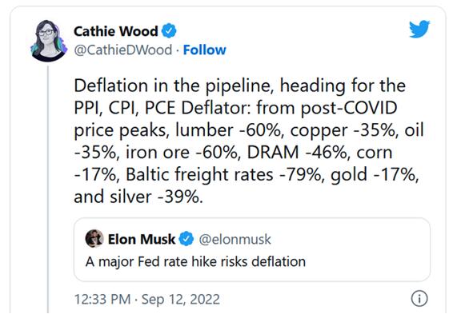
Task: Open the @CathieDWood handle
Action: (123, 50)
